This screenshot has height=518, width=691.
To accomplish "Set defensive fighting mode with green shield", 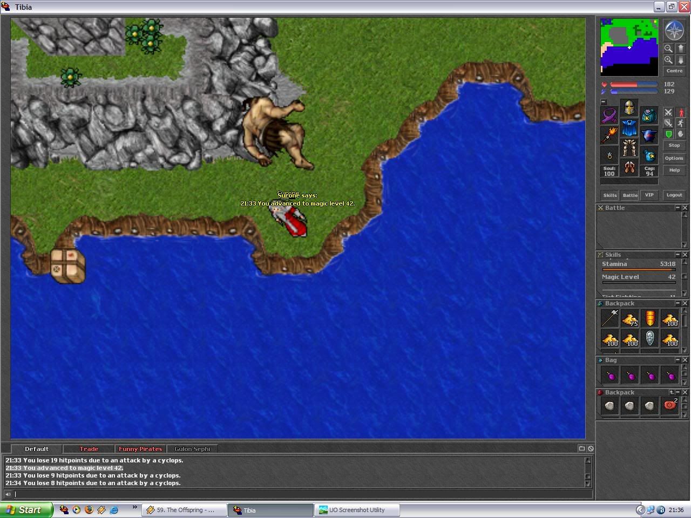I will 668,134.
